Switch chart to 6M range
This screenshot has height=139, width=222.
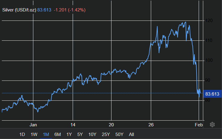(x=58, y=134)
